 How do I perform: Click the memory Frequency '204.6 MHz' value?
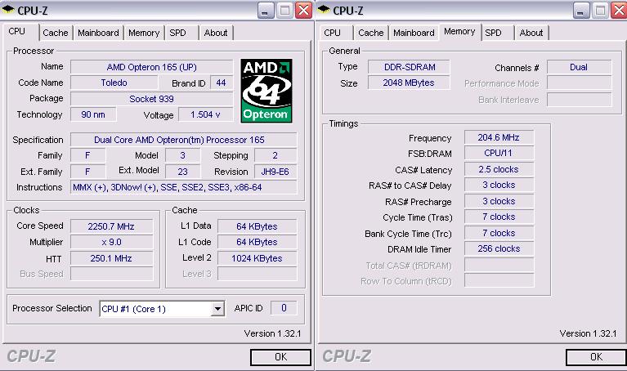pyautogui.click(x=499, y=137)
